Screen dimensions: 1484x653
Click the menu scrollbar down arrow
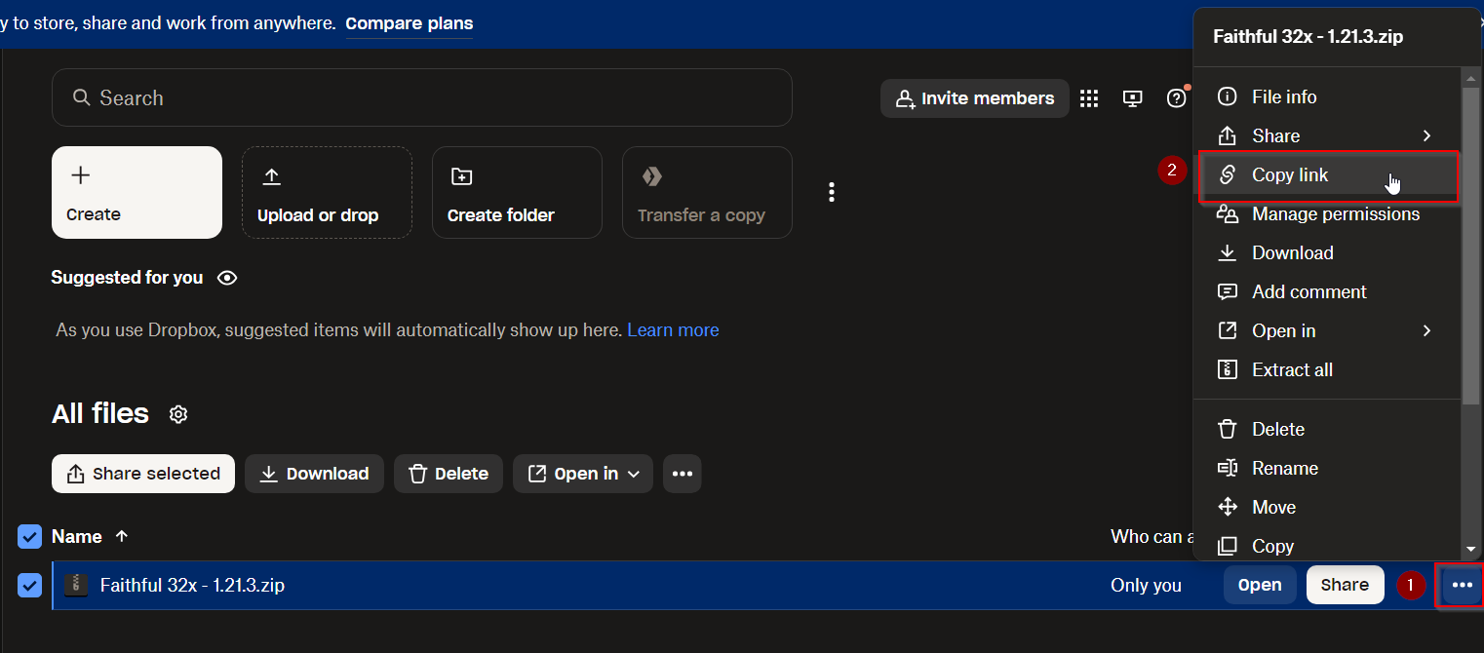(x=1471, y=550)
